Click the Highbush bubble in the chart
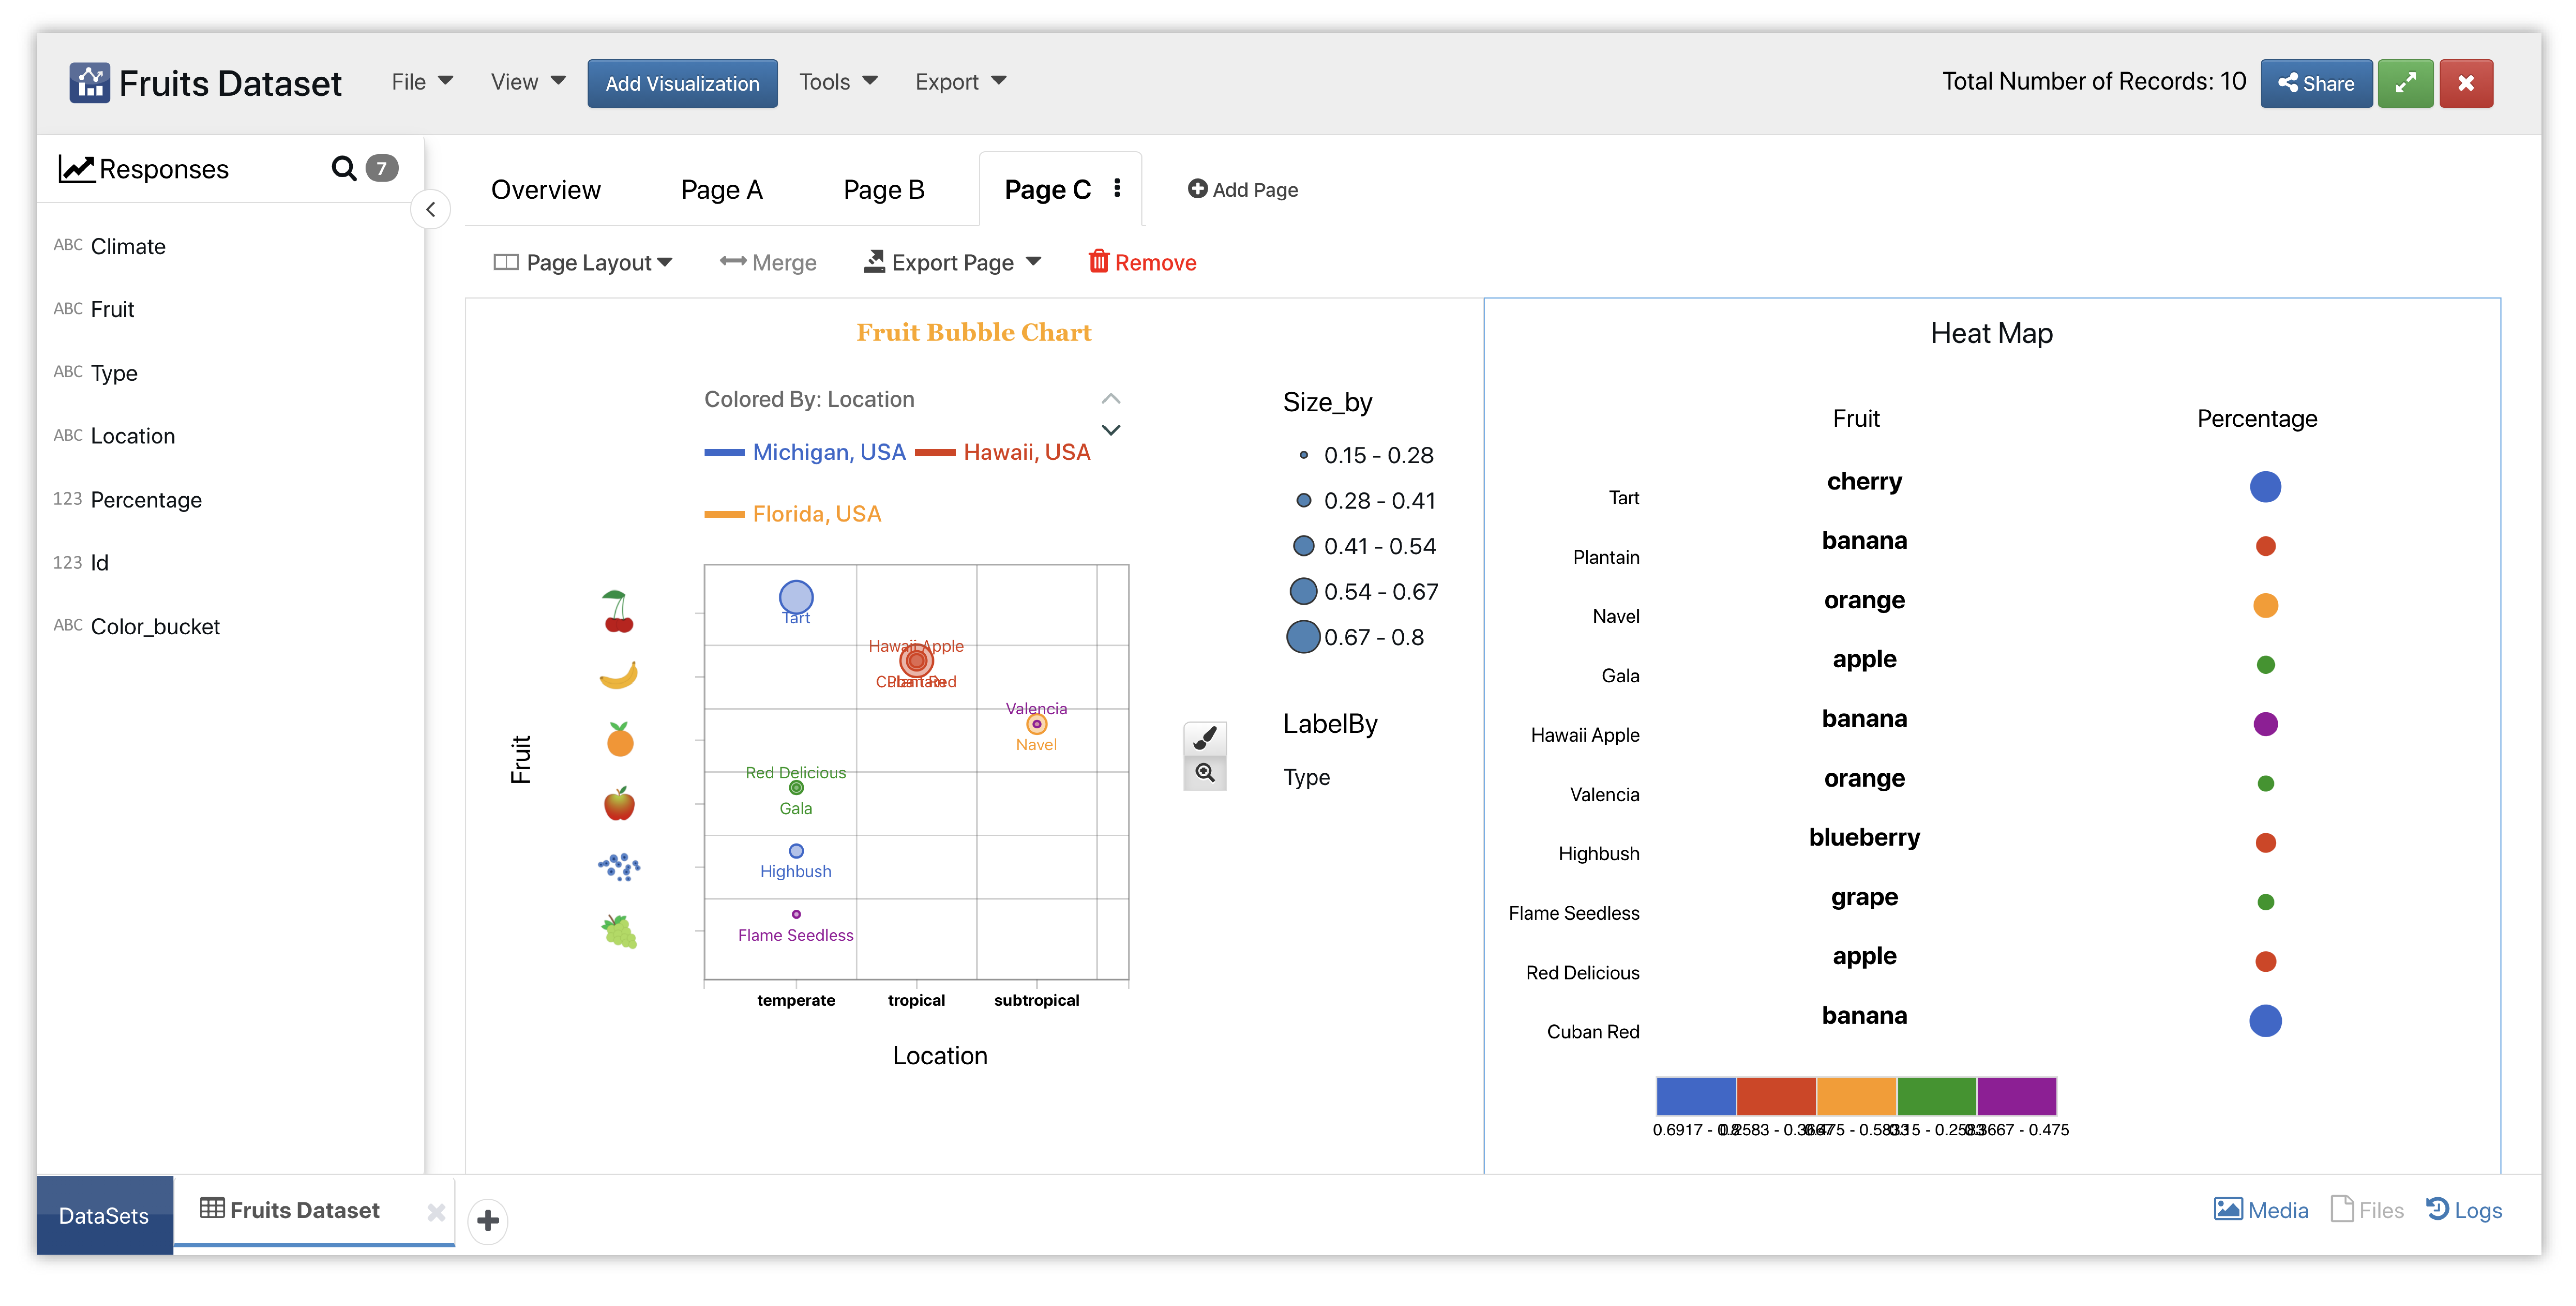Image resolution: width=2576 pixels, height=1306 pixels. 796,851
